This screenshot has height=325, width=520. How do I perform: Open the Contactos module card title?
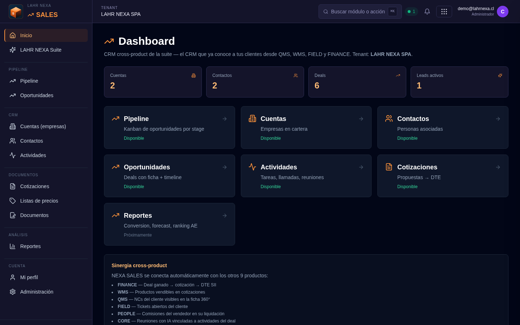pos(413,119)
